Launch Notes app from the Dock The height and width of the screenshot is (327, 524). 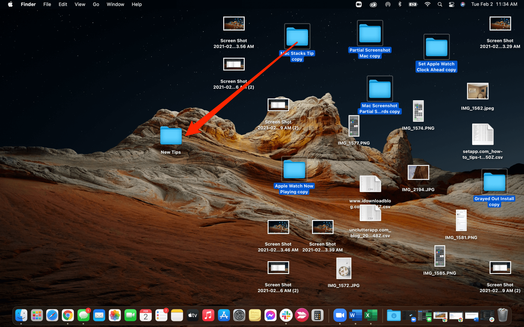pos(177,316)
